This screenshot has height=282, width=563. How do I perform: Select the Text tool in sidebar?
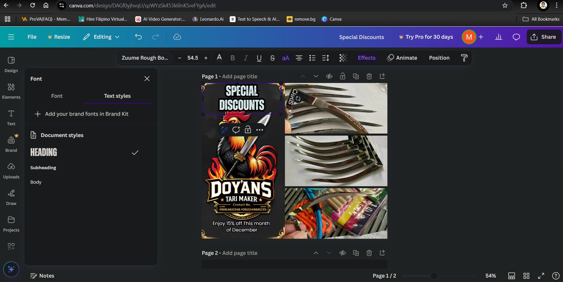[11, 117]
